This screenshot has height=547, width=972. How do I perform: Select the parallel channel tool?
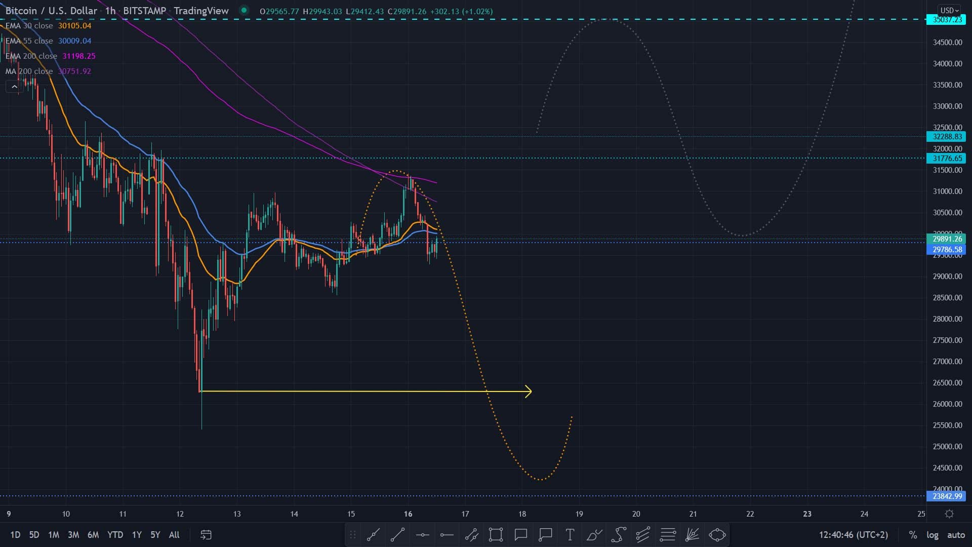[471, 534]
